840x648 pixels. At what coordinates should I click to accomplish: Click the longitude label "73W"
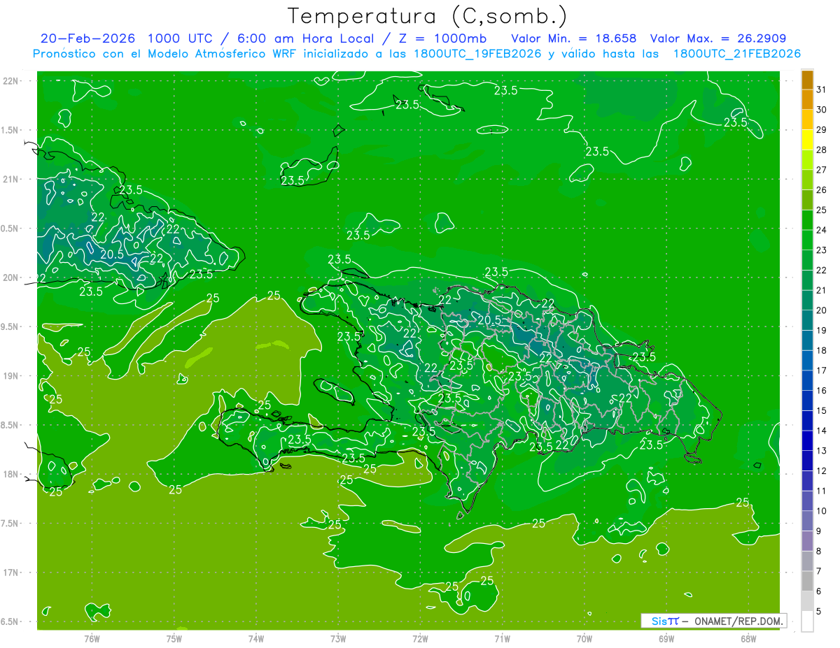click(x=338, y=639)
